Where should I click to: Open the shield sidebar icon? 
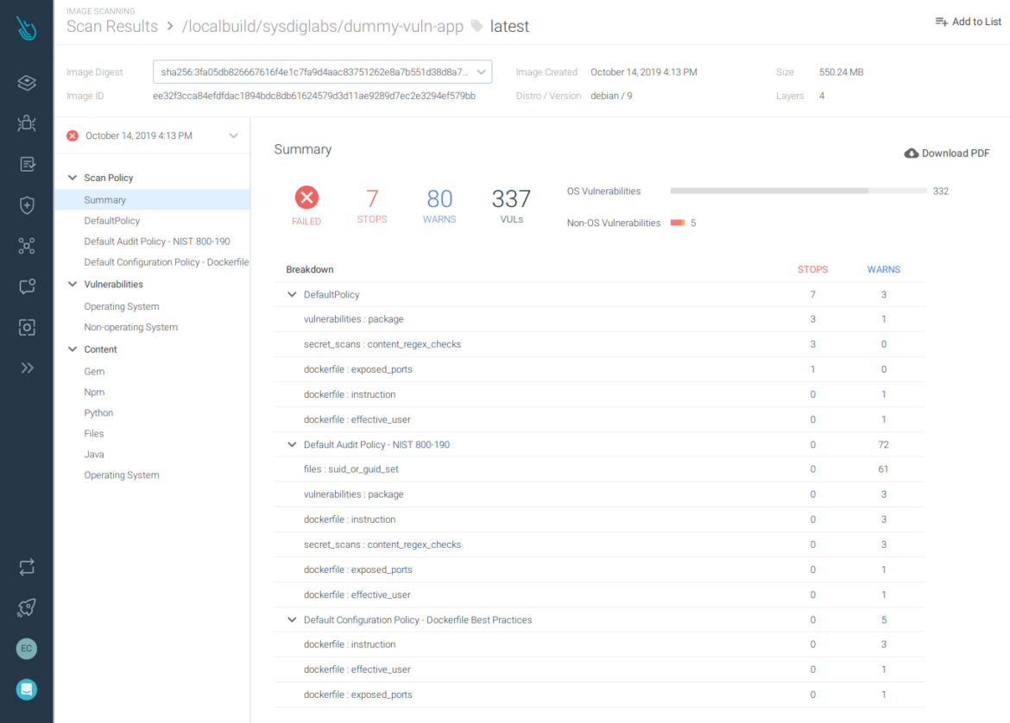pyautogui.click(x=27, y=205)
